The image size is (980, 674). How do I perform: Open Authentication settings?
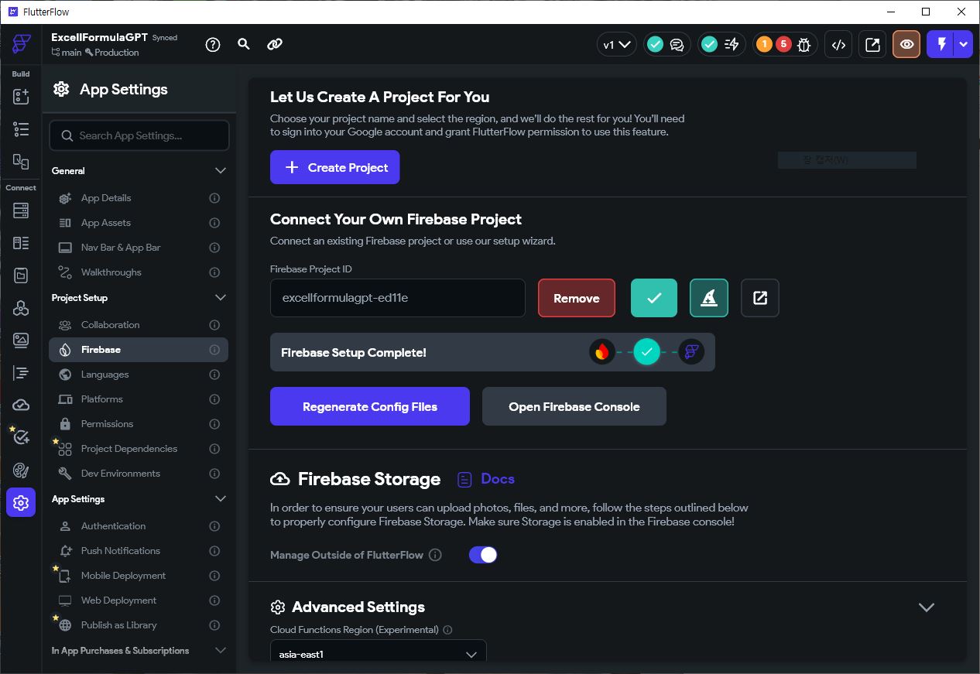139,526
